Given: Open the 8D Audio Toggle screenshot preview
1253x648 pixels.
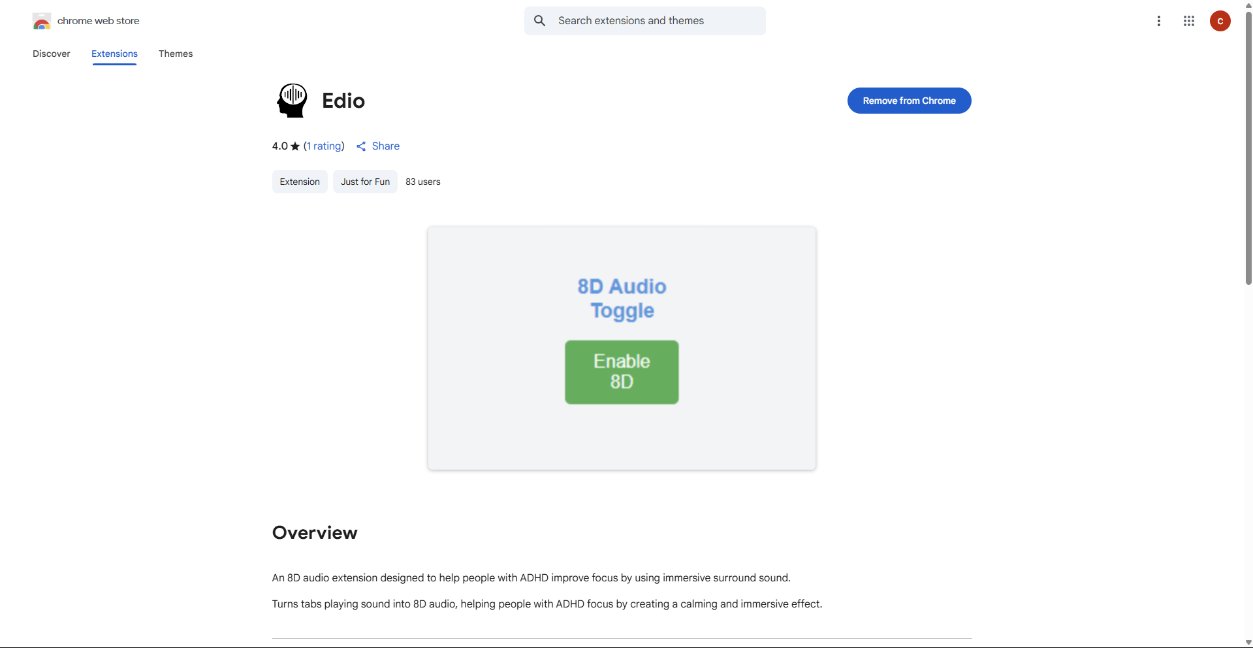Looking at the screenshot, I should coord(622,348).
